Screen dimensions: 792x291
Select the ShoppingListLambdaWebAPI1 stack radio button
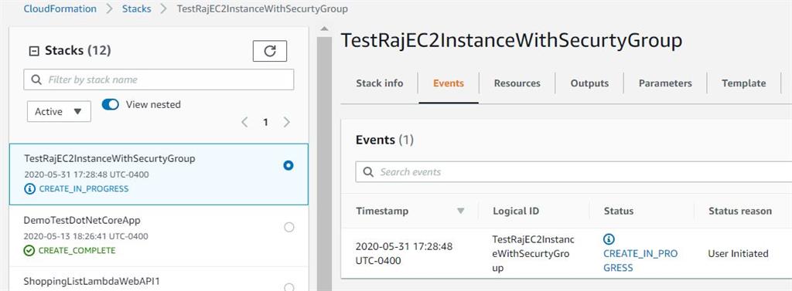point(289,286)
